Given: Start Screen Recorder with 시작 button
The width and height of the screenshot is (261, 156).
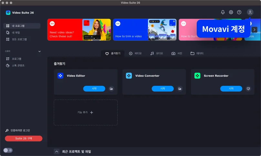Looking at the screenshot, I should [x=231, y=89].
